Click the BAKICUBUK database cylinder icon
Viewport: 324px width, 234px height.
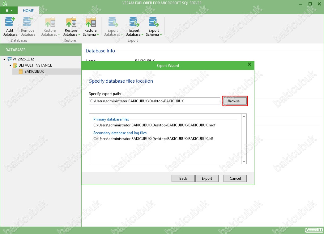(21, 72)
